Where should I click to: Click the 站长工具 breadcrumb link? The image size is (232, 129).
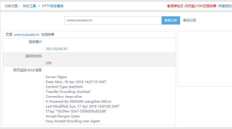(29, 6)
